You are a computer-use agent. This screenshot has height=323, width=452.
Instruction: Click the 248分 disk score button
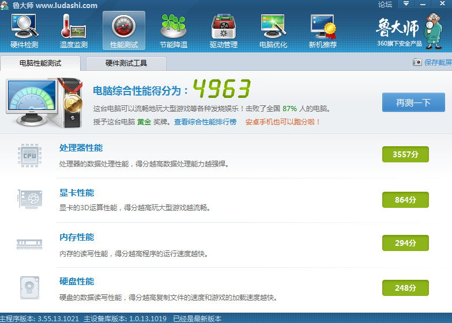coord(405,288)
